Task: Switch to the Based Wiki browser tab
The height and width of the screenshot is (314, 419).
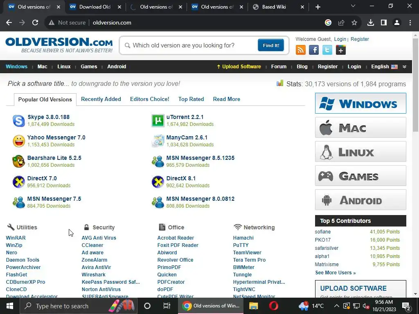Action: (x=278, y=7)
